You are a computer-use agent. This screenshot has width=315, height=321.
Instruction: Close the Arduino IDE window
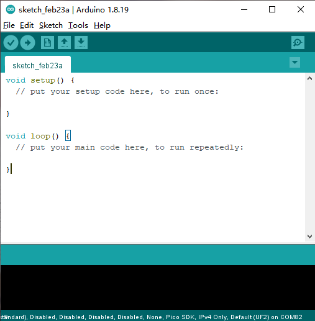point(301,9)
